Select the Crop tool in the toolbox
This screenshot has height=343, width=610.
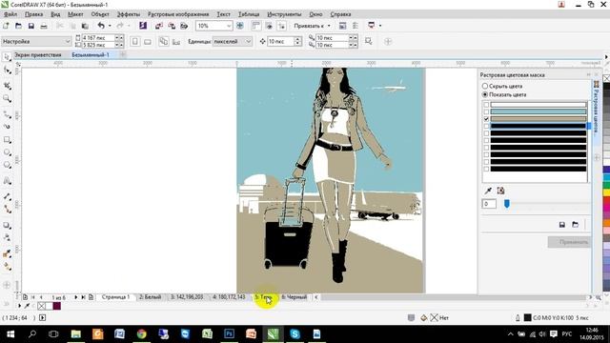(7, 85)
